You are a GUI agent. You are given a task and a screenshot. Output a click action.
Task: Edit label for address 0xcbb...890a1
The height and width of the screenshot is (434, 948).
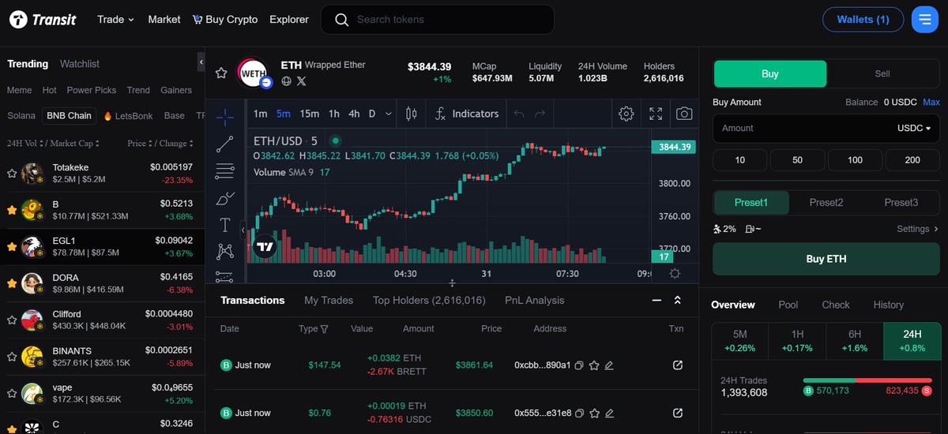tap(609, 365)
